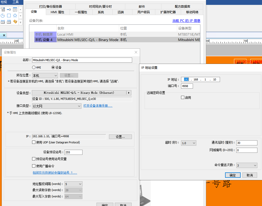Select the HMI radio button
The image size is (262, 206).
coord(34,67)
